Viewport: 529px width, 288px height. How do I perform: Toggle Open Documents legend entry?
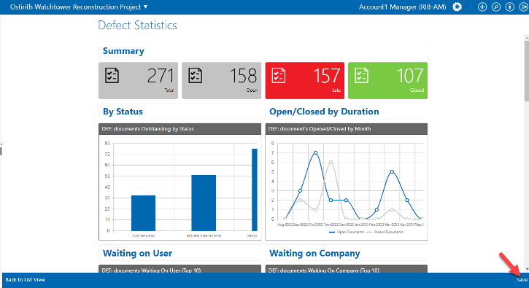347,232
